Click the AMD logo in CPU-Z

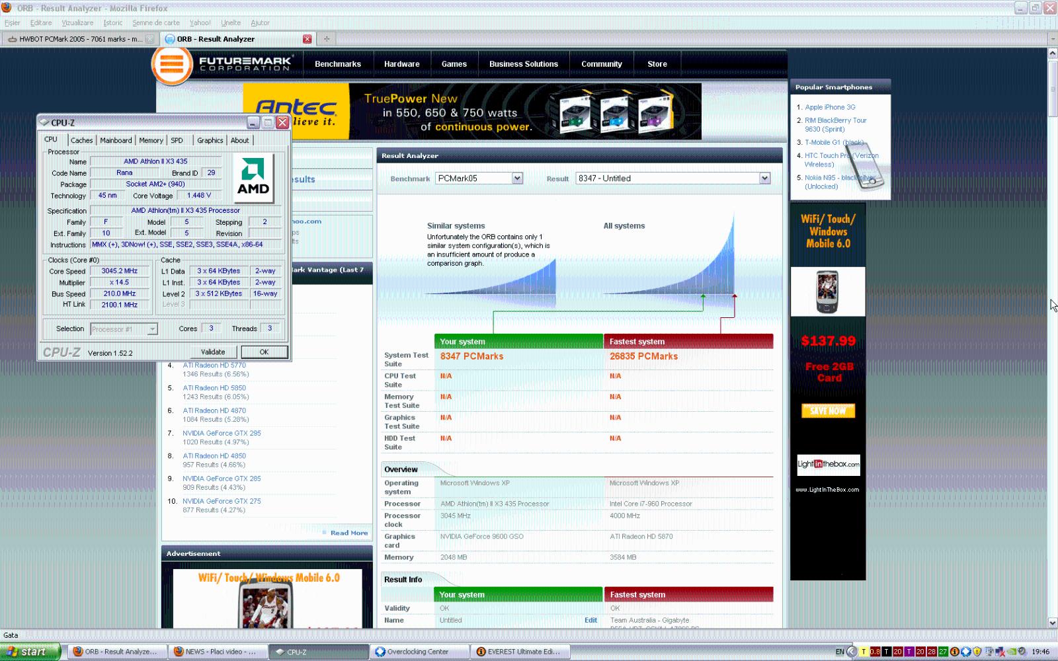tap(253, 178)
